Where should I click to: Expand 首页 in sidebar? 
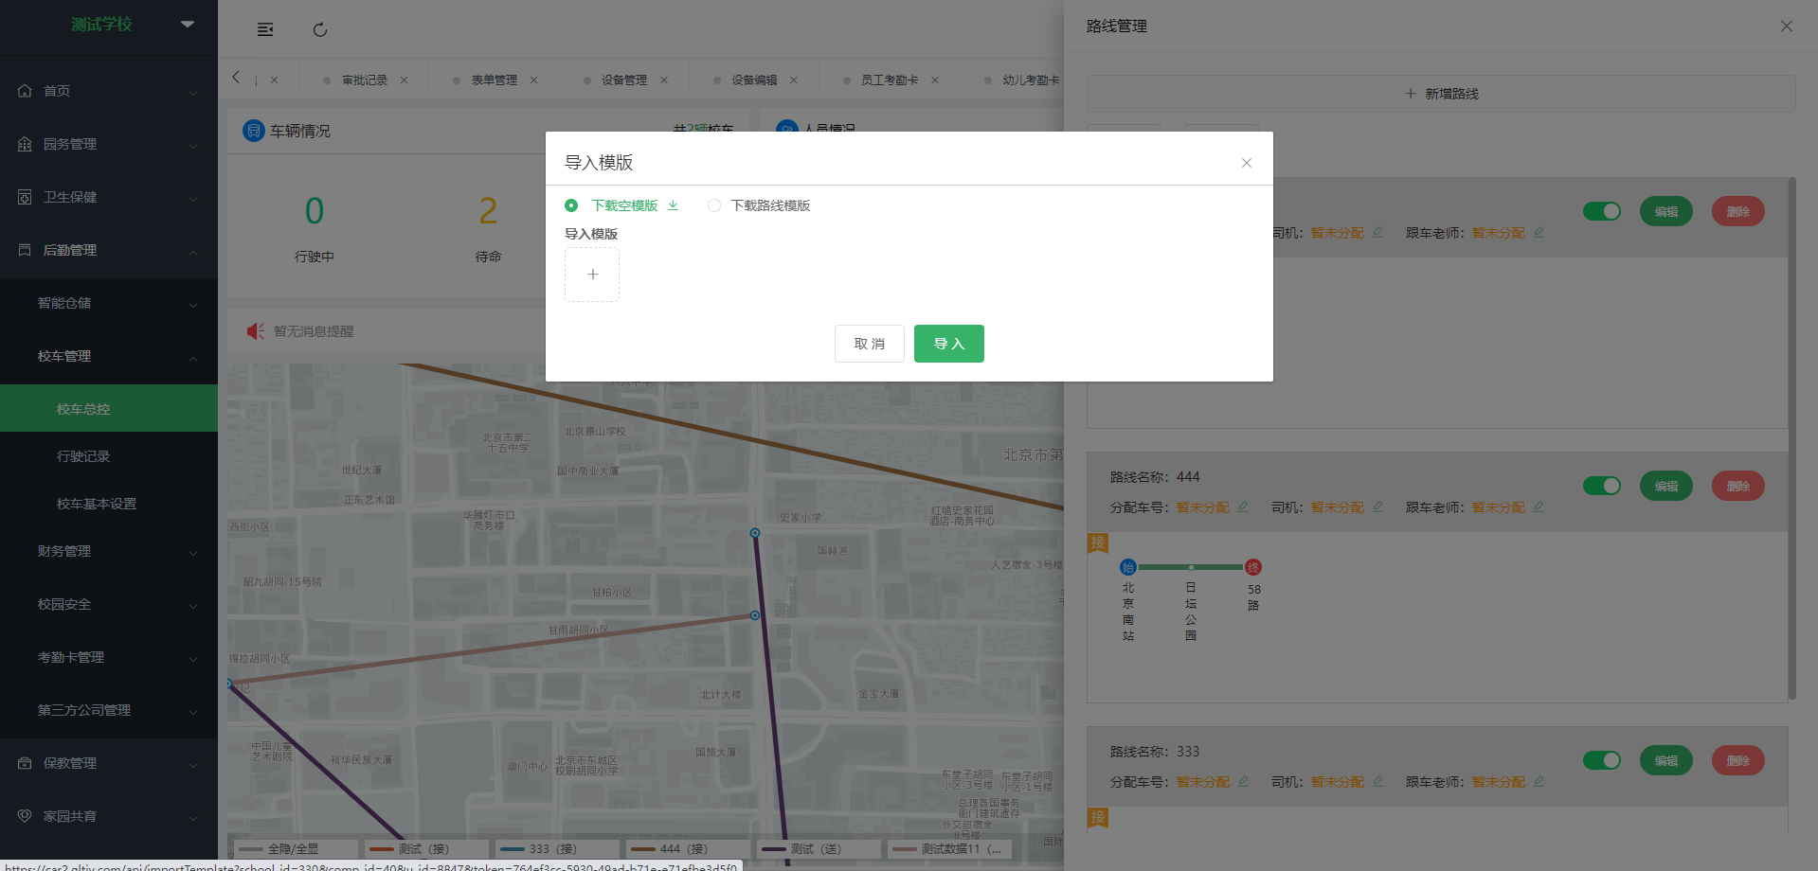pos(109,91)
